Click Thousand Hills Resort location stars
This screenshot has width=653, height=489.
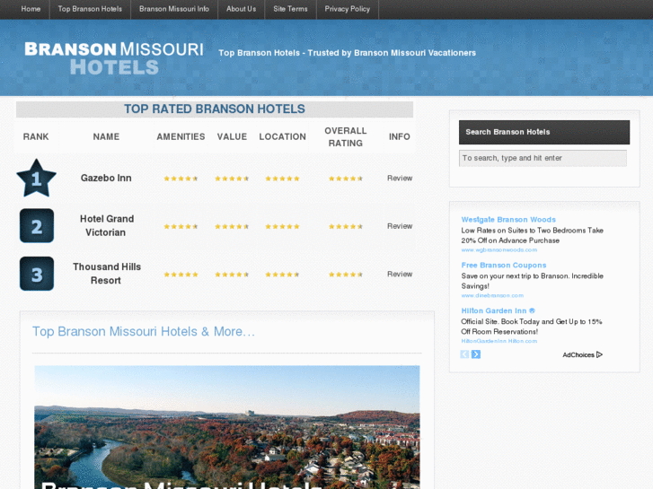tap(282, 275)
